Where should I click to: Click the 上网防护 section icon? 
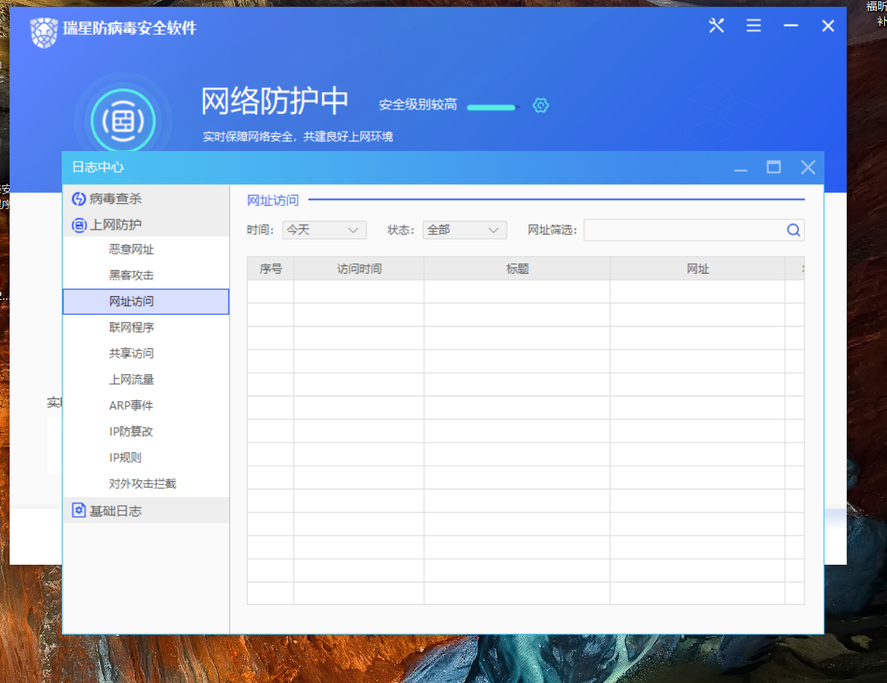coord(79,225)
